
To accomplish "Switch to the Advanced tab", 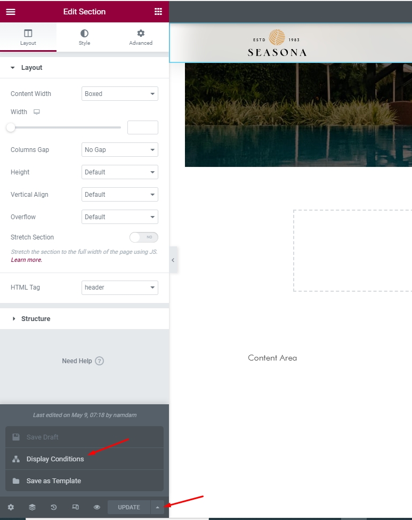I will pos(141,37).
